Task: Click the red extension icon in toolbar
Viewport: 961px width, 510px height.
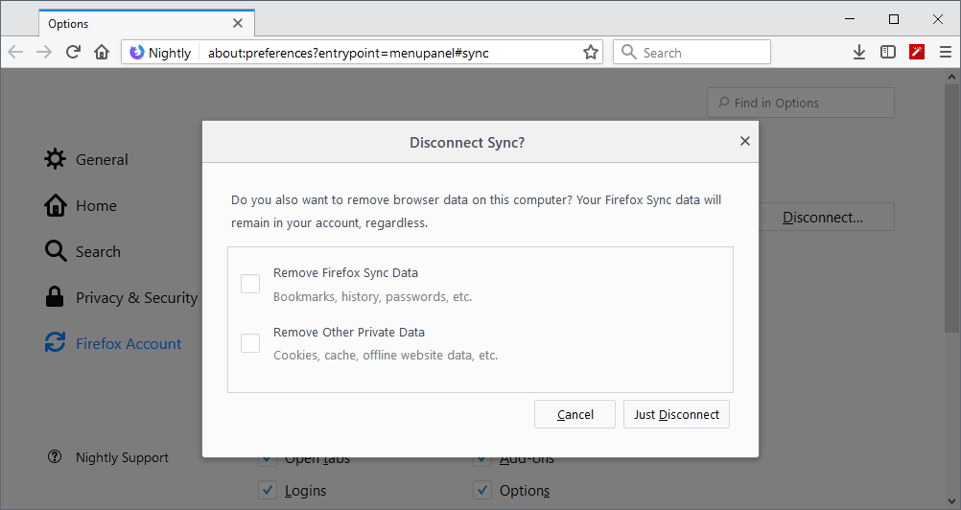Action: (917, 52)
